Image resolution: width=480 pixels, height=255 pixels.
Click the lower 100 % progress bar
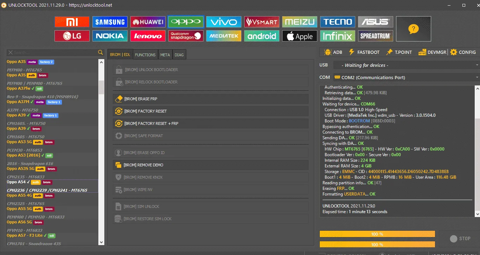(x=377, y=244)
